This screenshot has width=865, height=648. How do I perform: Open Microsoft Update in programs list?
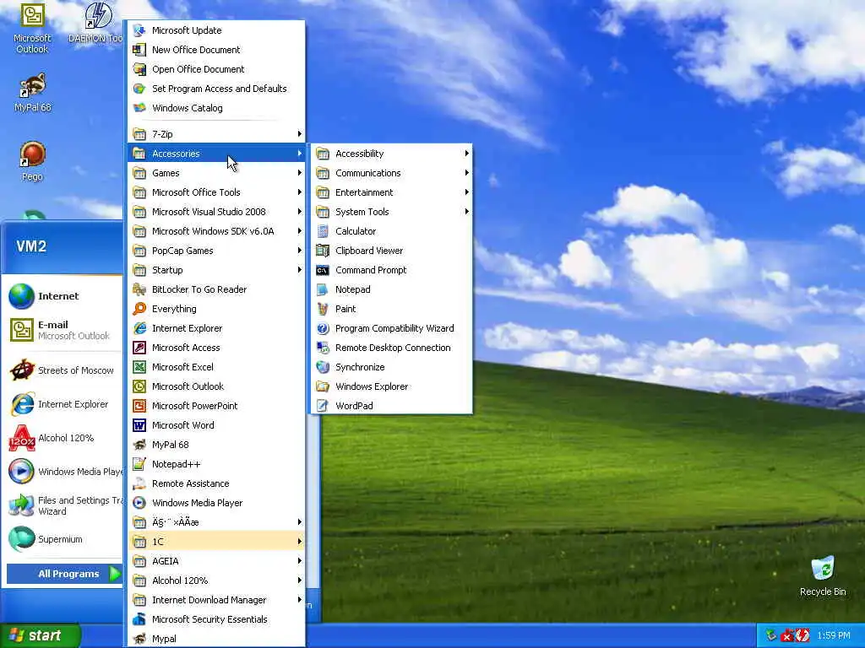coord(216,30)
